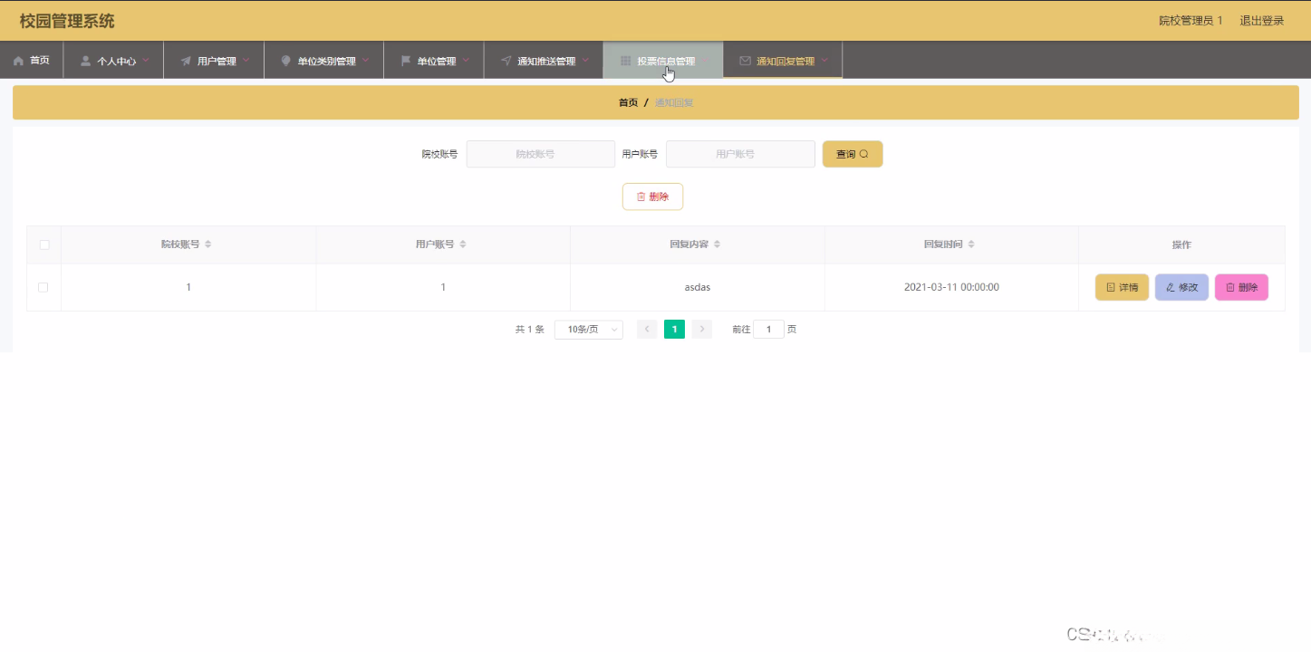Tick the select-all checkbox in the table header
The height and width of the screenshot is (652, 1311).
coord(43,244)
